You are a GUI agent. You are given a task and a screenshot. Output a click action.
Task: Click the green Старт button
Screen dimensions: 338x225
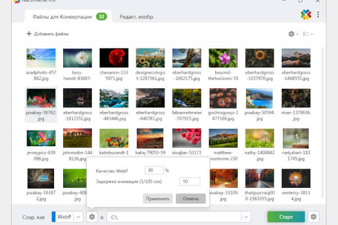point(286,217)
